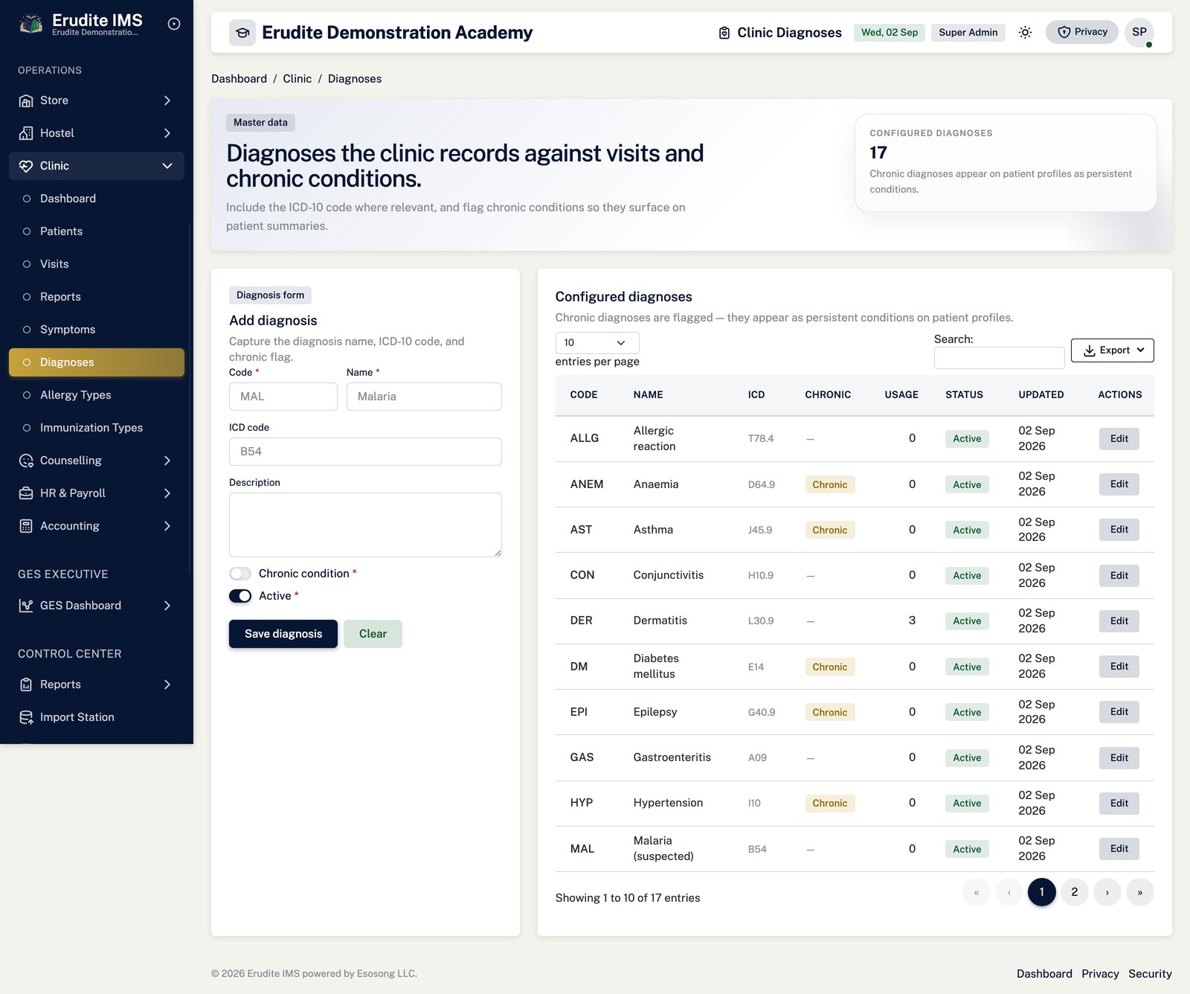Click the ICD code input field
1190x994 pixels.
tap(365, 452)
